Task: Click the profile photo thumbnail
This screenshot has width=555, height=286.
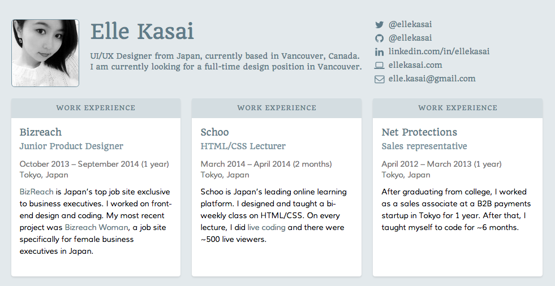Action: tap(45, 53)
